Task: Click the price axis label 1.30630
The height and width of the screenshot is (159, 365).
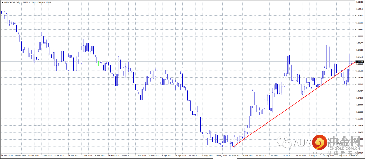Action: (x=360, y=16)
